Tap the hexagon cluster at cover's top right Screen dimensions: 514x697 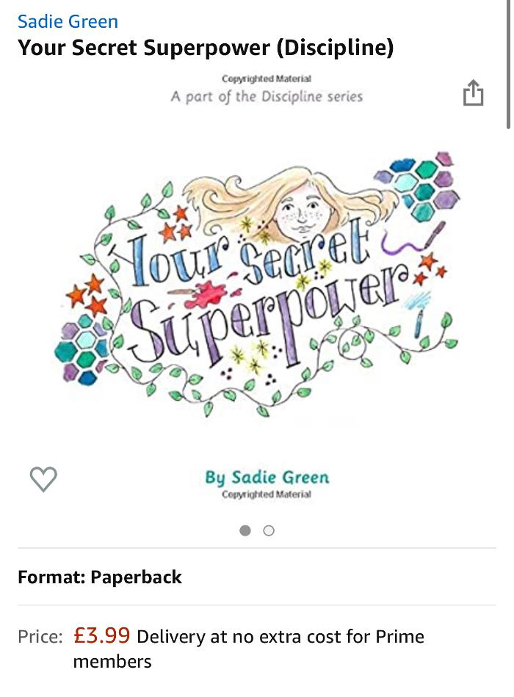point(417,187)
